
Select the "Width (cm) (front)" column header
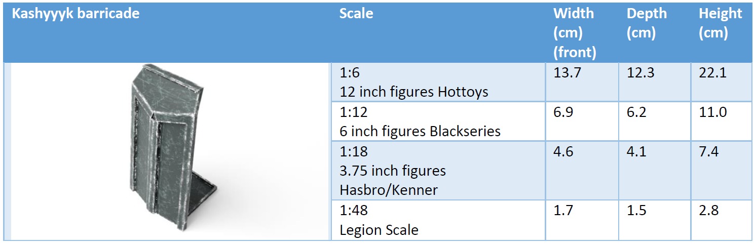[574, 33]
